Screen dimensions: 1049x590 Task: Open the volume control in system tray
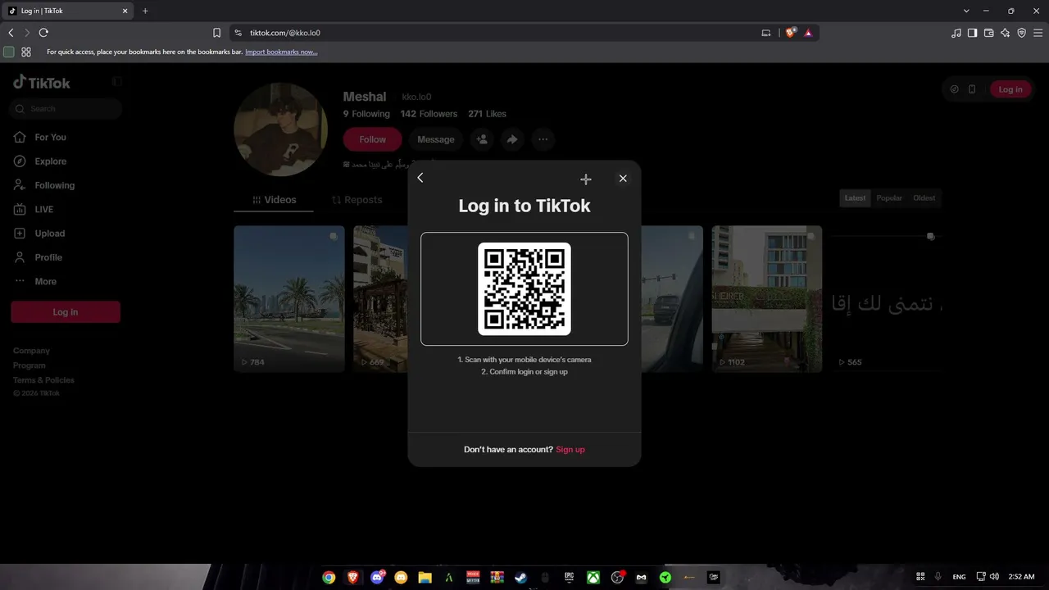coord(994,577)
